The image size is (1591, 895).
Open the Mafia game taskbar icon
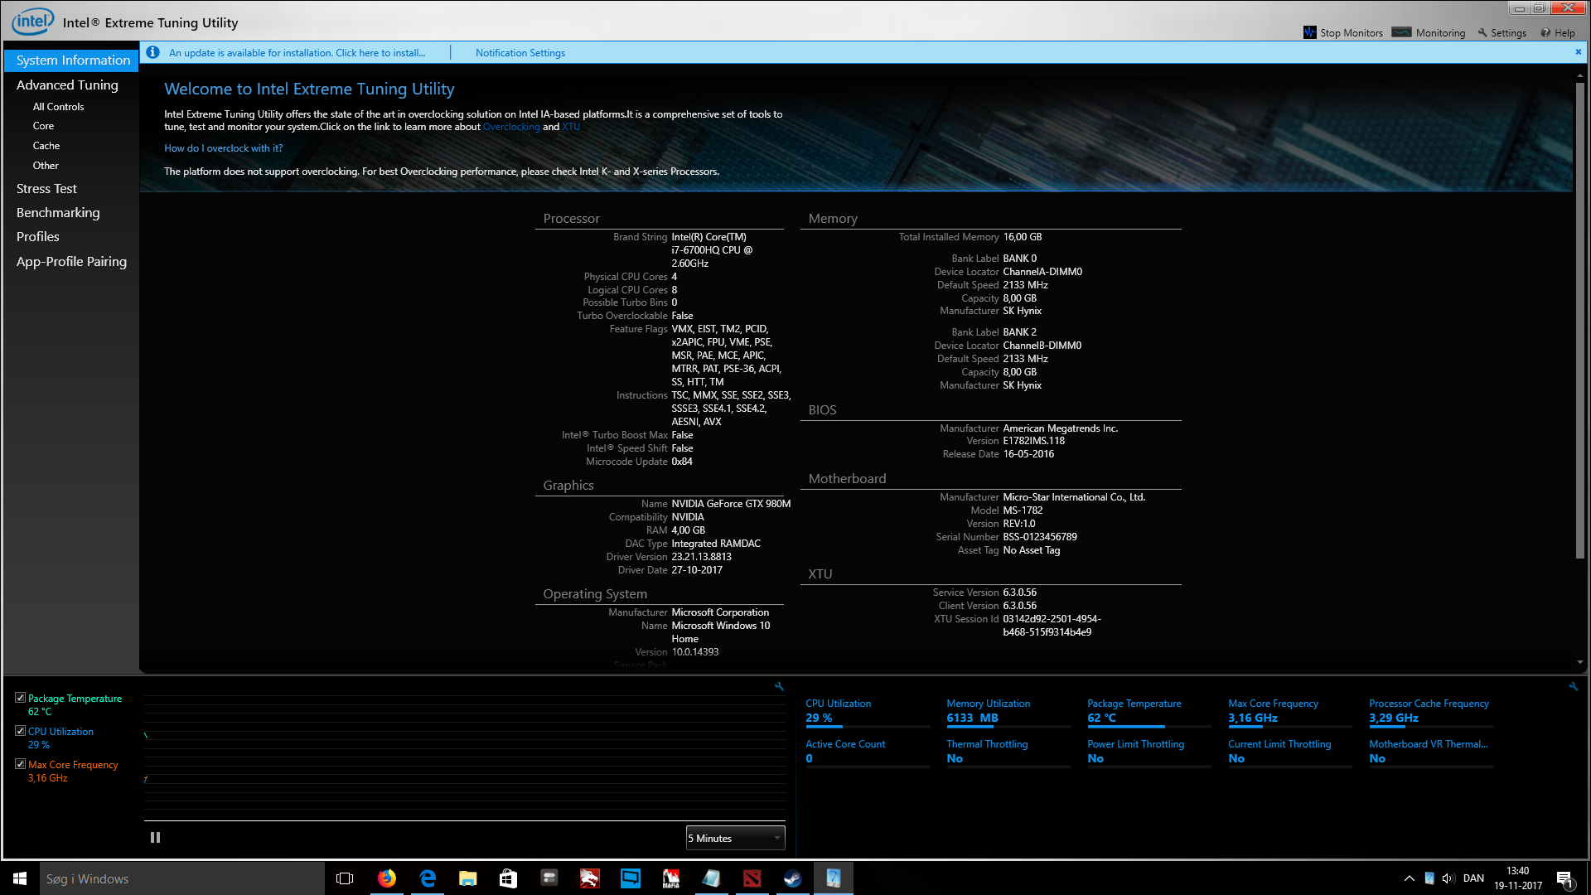point(671,878)
